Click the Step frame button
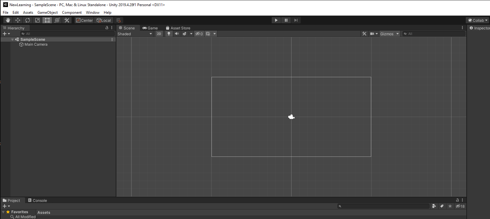 296,20
